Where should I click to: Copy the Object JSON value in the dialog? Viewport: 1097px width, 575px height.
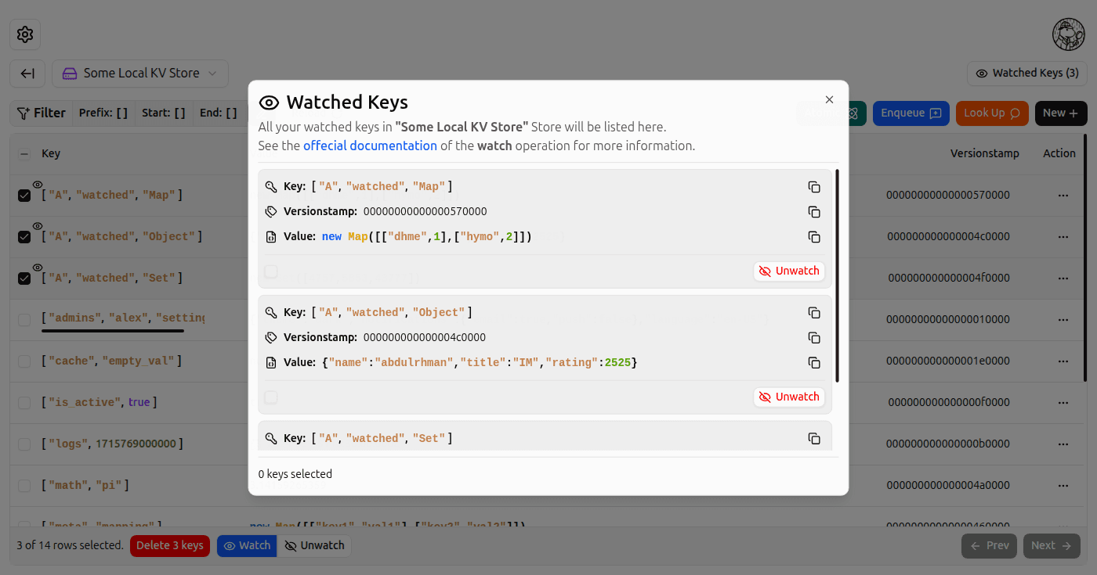(x=814, y=363)
